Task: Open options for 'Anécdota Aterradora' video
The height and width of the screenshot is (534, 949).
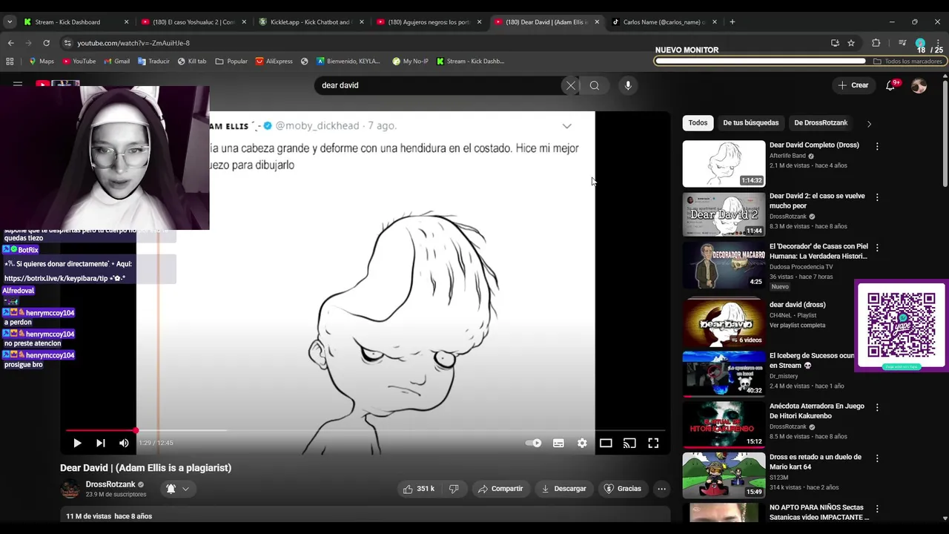Action: [x=877, y=408]
